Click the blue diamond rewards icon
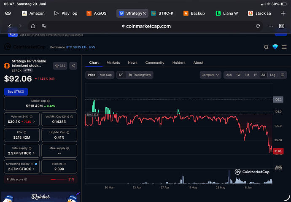The height and width of the screenshot is (202, 291). pyautogui.click(x=275, y=47)
